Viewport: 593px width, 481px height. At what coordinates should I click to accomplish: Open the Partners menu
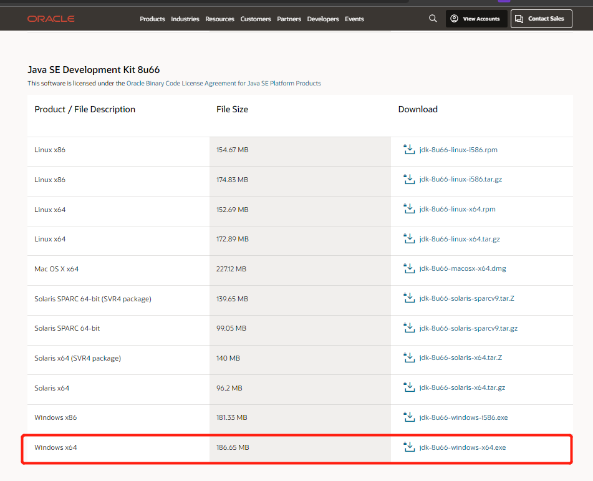click(289, 19)
